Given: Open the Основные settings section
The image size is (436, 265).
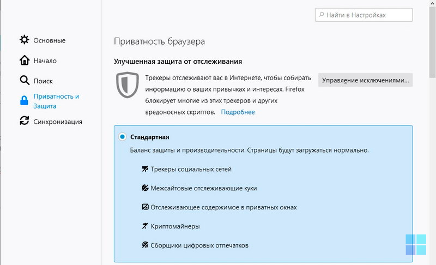Looking at the screenshot, I should point(49,40).
